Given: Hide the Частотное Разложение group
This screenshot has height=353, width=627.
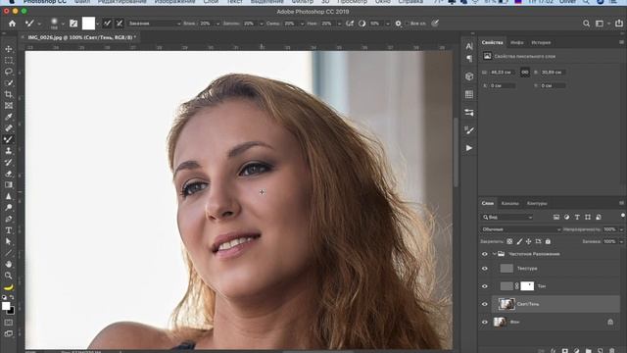Looking at the screenshot, I should click(485, 254).
